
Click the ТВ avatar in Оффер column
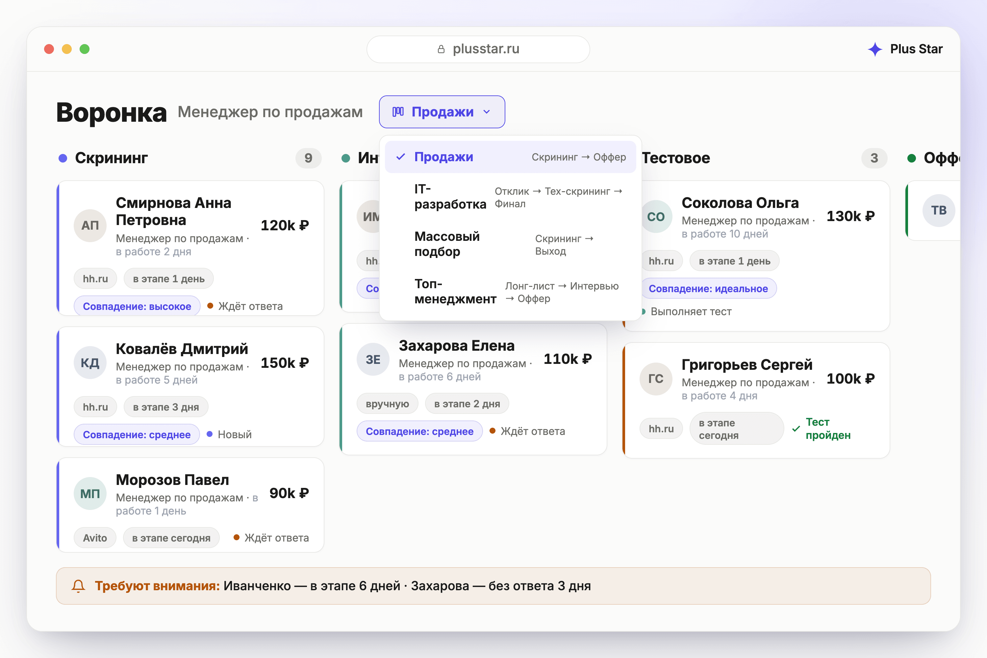point(939,210)
